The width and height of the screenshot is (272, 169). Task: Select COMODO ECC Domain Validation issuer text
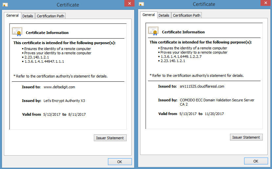pyautogui.click(x=217, y=102)
